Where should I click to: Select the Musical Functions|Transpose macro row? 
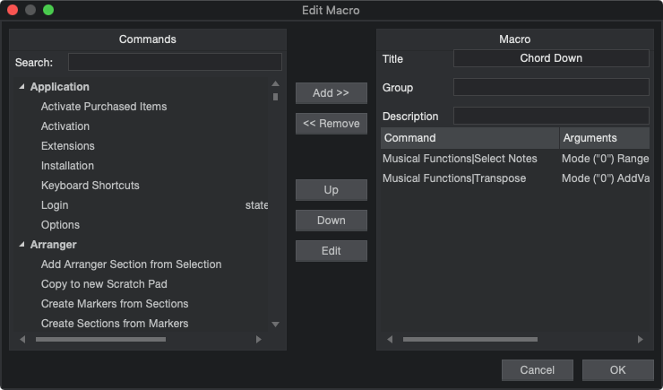pos(454,178)
